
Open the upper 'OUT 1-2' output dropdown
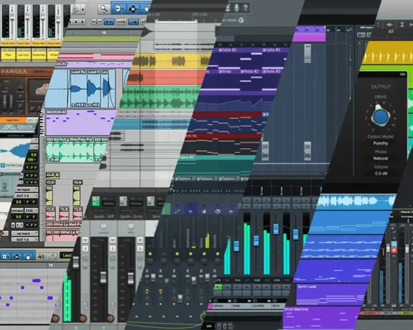point(25,196)
